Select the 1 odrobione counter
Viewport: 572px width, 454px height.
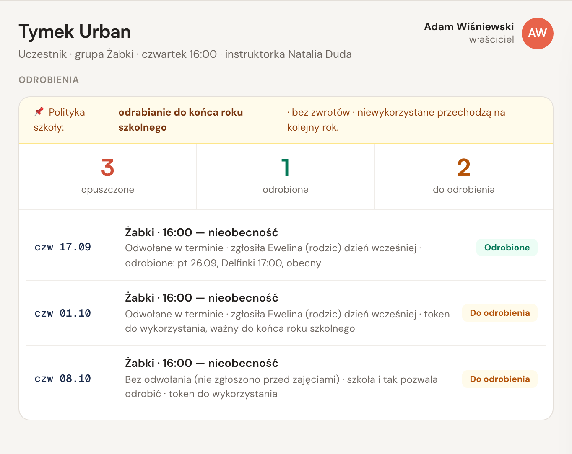(286, 176)
